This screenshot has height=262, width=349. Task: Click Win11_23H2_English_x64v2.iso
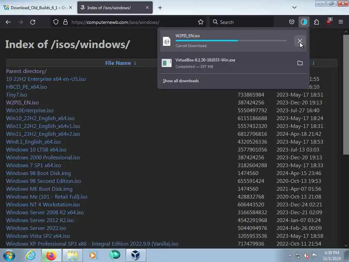[43, 134]
